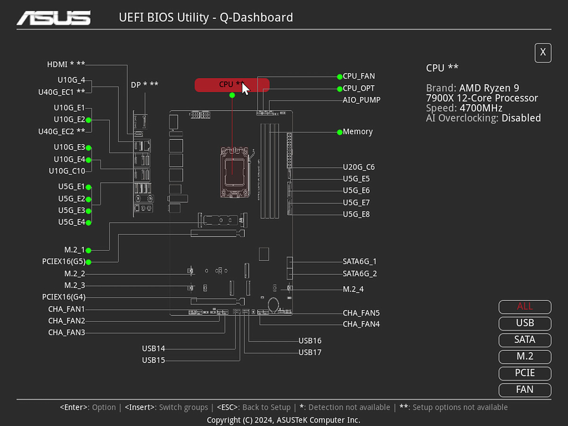Image resolution: width=568 pixels, height=426 pixels.
Task: Select the U40G_EC2 ** port label
Action: [x=62, y=131]
